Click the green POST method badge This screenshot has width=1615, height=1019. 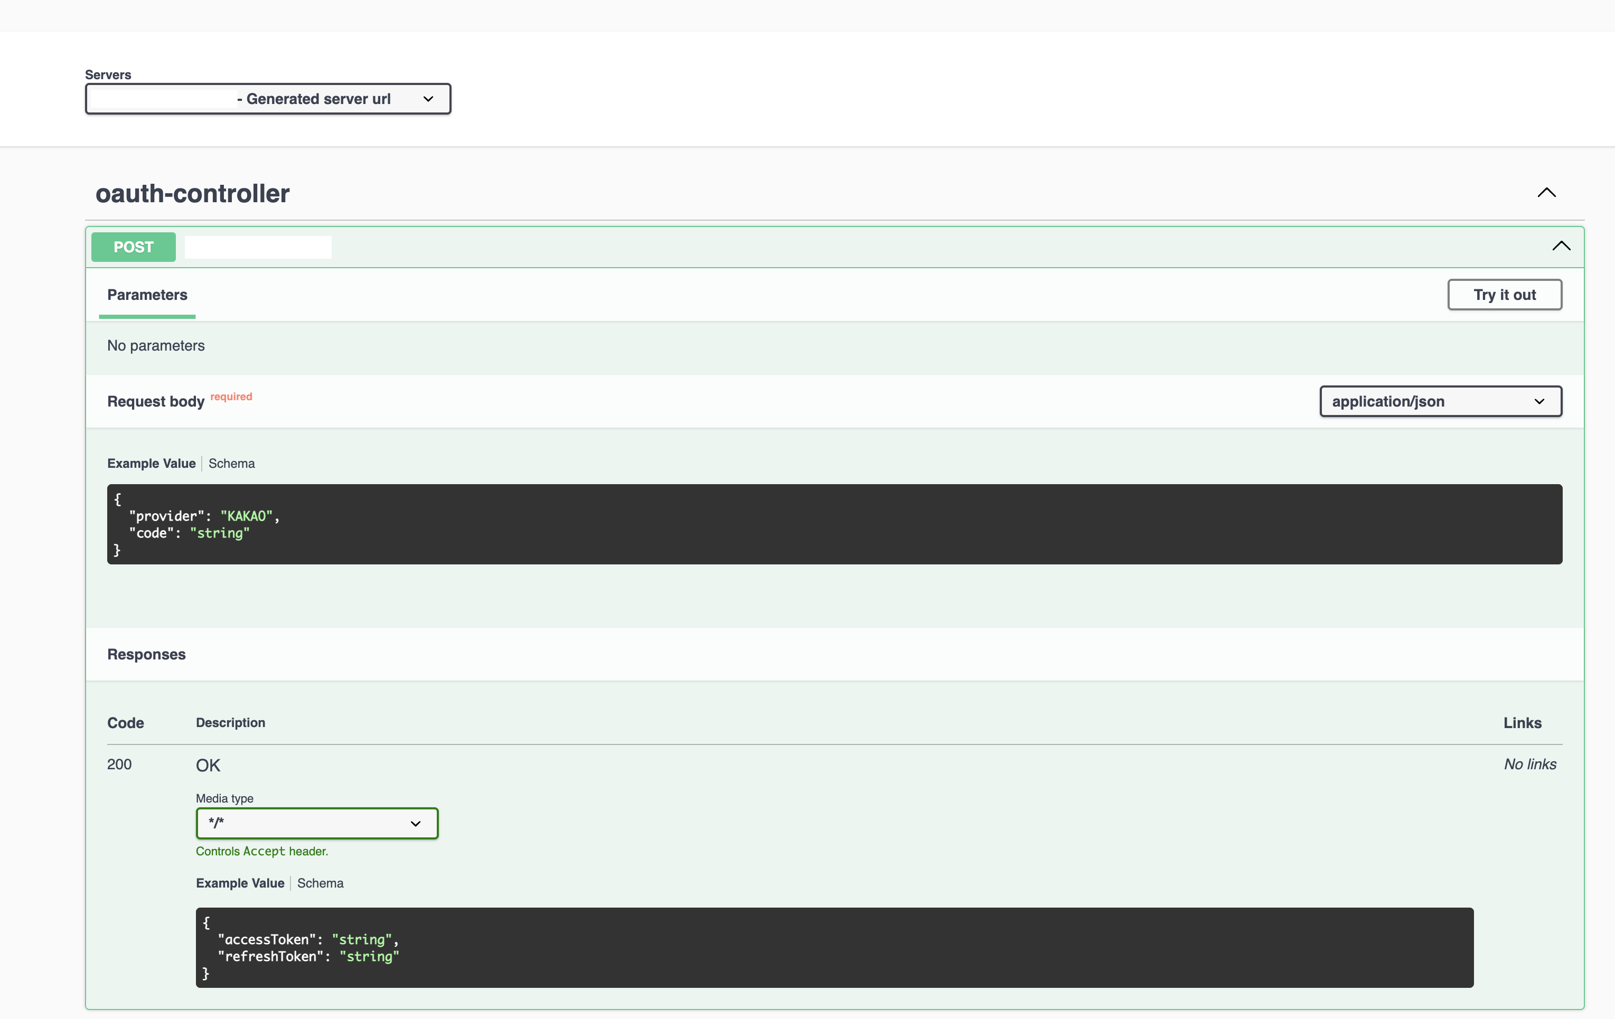[x=134, y=247]
